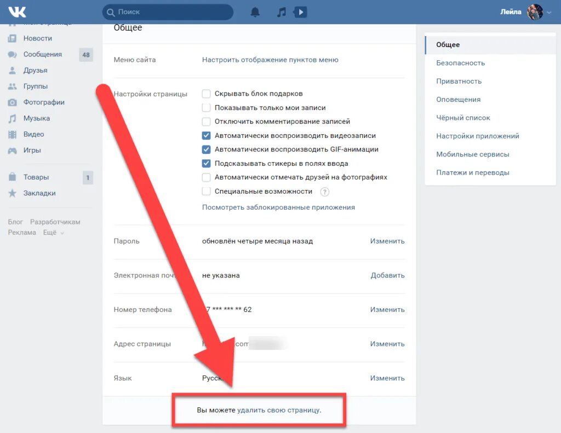Click the Лейла username in header
Viewport: 561px width, 433px height.
coord(511,12)
